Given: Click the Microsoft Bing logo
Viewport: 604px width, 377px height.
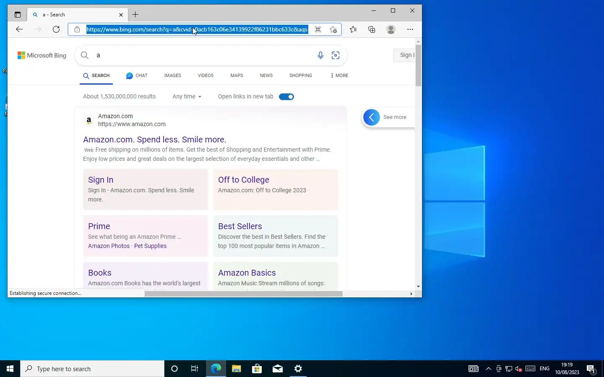Looking at the screenshot, I should [x=42, y=55].
